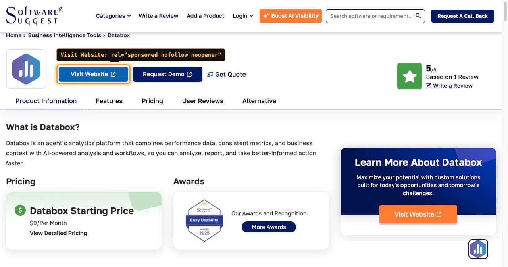Click the green star rating badge

click(x=409, y=76)
